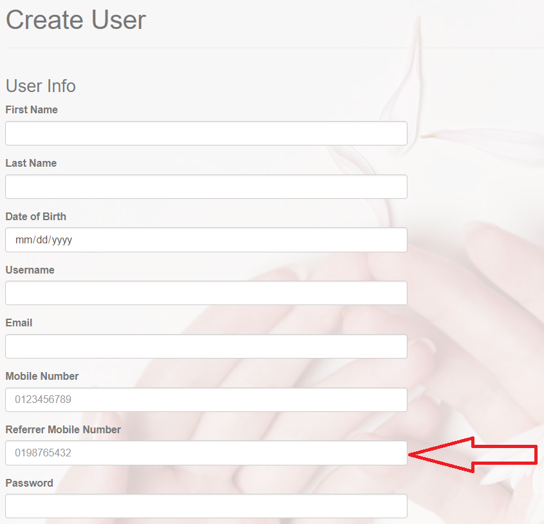Viewport: 544px width, 524px height.
Task: Click the 'Username' label
Action: tap(30, 270)
